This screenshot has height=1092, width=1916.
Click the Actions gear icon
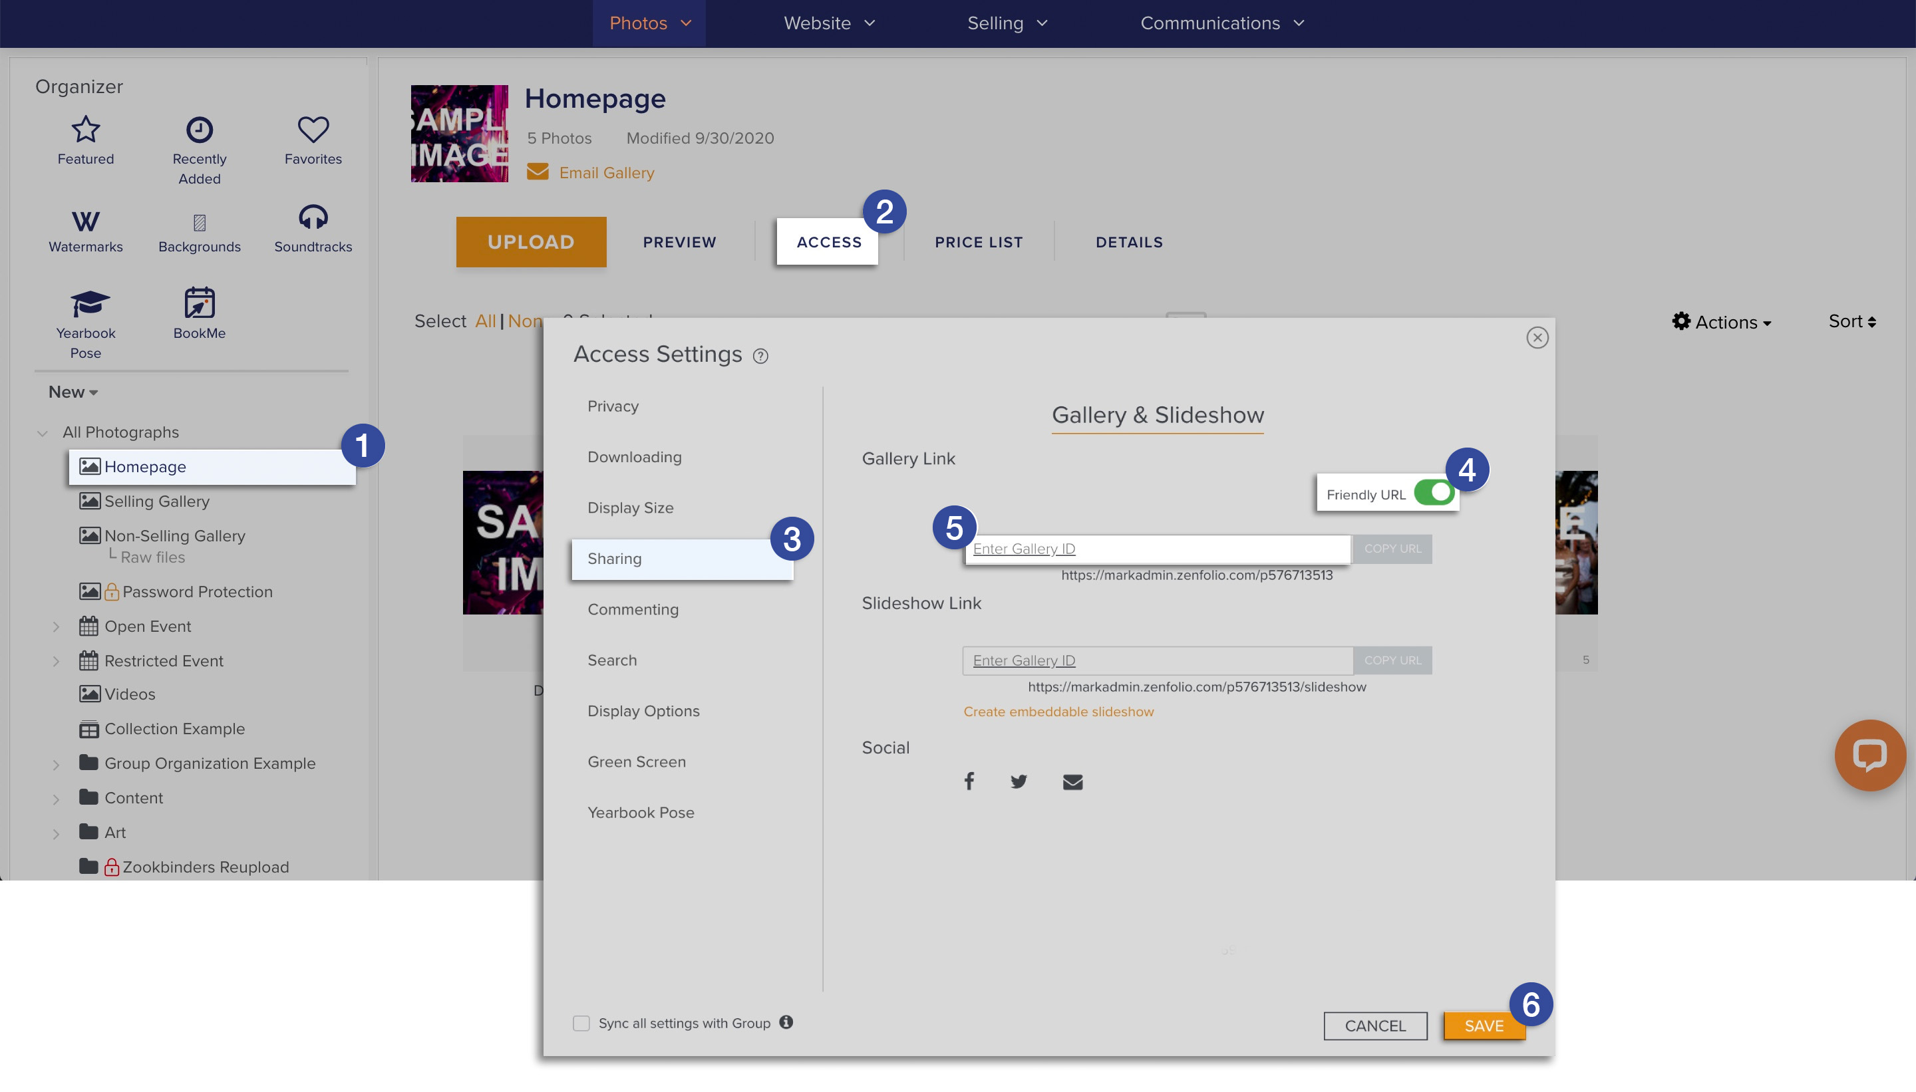point(1680,321)
